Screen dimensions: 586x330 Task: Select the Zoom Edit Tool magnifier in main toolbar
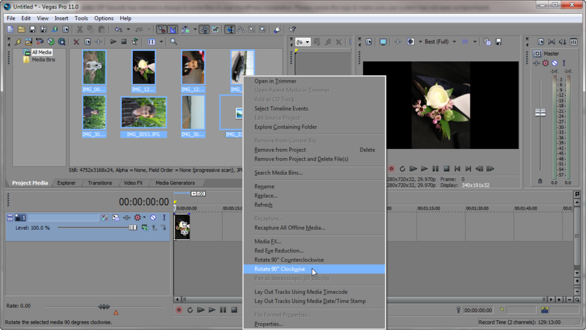point(263,29)
